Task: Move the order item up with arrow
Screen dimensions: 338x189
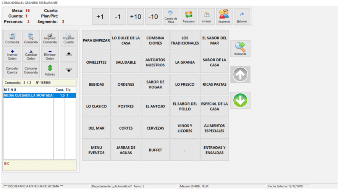Action: point(69,54)
